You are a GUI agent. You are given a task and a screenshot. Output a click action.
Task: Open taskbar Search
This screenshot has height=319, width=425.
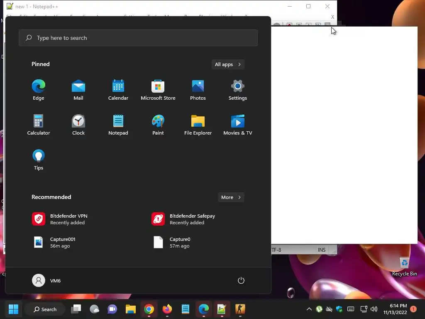click(45, 309)
